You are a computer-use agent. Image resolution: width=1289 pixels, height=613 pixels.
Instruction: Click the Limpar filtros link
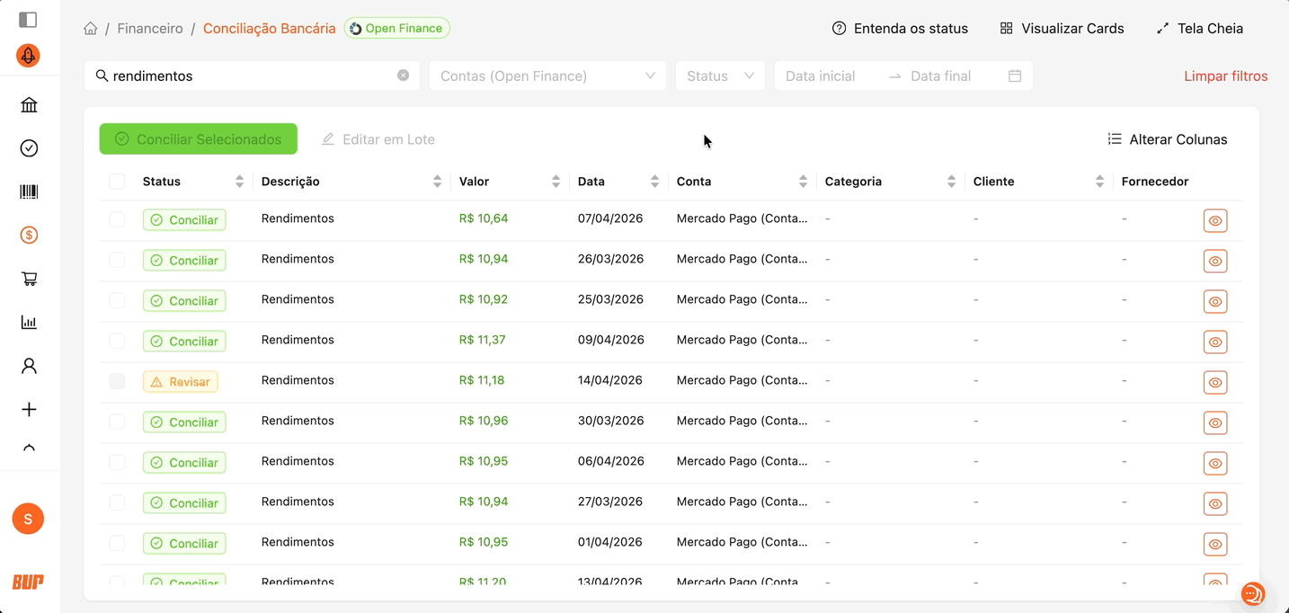click(1225, 76)
